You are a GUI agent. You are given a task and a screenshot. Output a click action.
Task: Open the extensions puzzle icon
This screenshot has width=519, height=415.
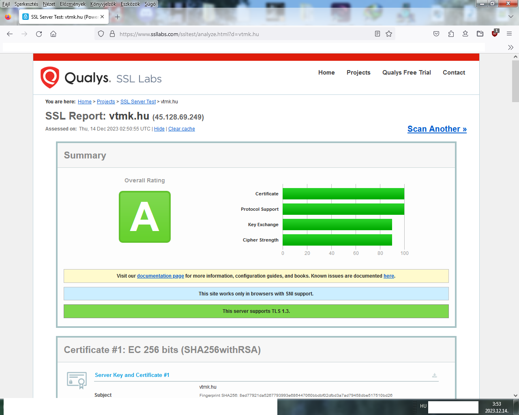pyautogui.click(x=451, y=34)
